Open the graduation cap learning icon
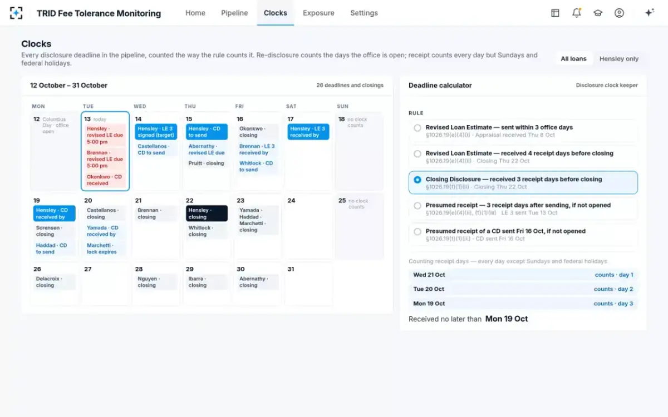 tap(598, 13)
